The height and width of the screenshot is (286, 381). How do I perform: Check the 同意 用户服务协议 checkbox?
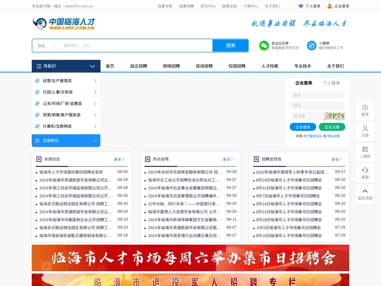(x=292, y=136)
